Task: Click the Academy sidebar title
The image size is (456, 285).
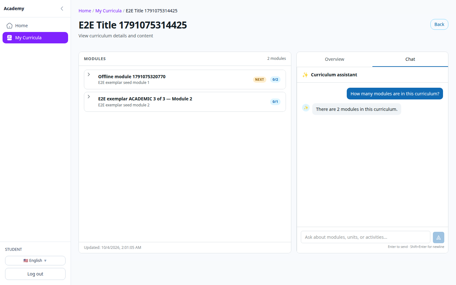Action: click(14, 9)
